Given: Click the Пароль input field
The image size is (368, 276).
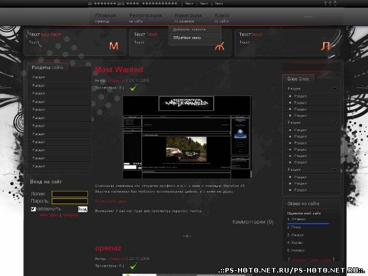Looking at the screenshot, I should tap(70, 201).
